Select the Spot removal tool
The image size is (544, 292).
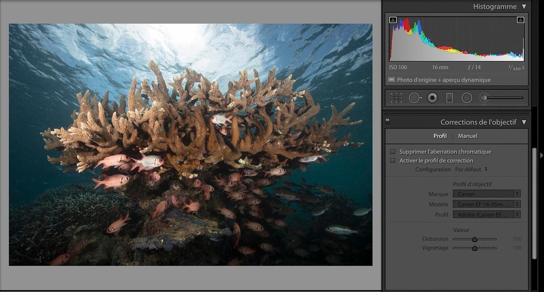click(415, 98)
